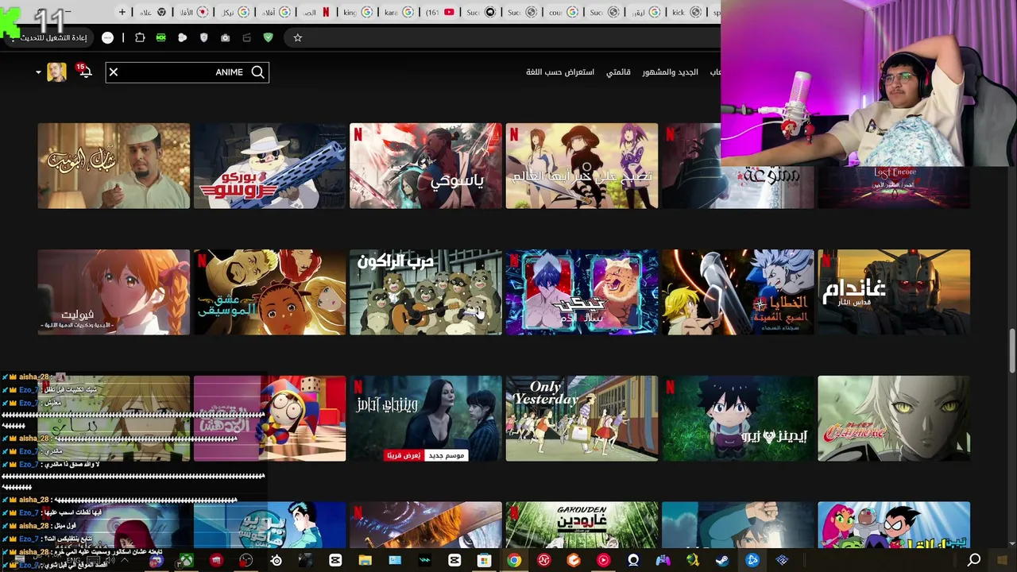Open the حرب الراكون title thumbnail

point(426,292)
